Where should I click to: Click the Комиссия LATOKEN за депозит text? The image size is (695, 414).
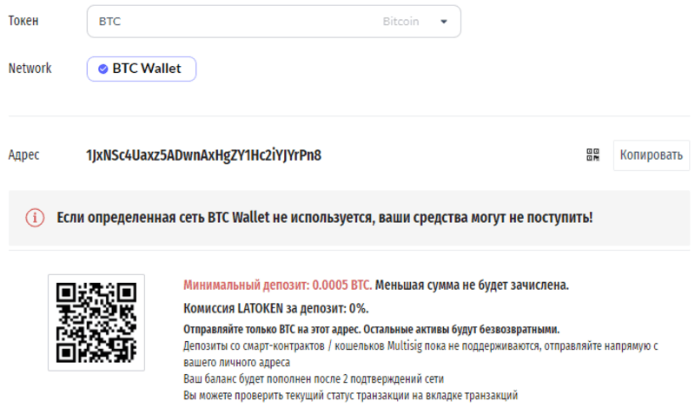point(275,308)
